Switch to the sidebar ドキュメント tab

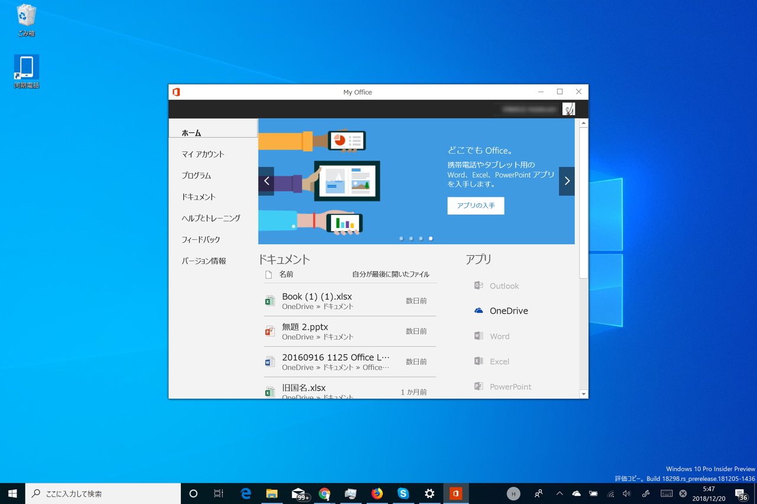(x=199, y=197)
